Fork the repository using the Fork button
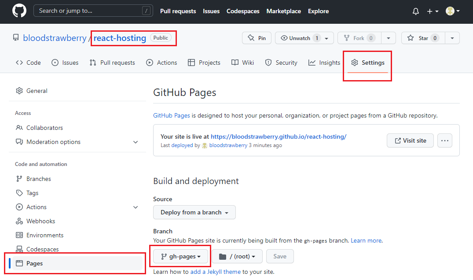473x280 pixels. (359, 38)
